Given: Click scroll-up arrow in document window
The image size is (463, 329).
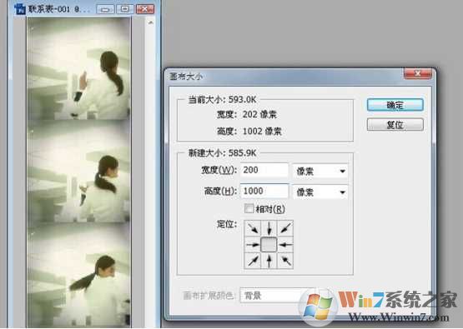Looking at the screenshot, I should (x=151, y=22).
